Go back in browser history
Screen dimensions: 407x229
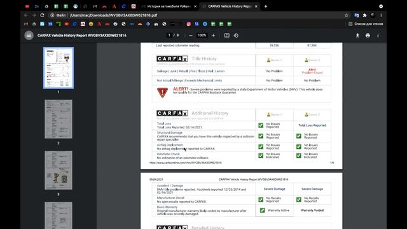point(26,15)
